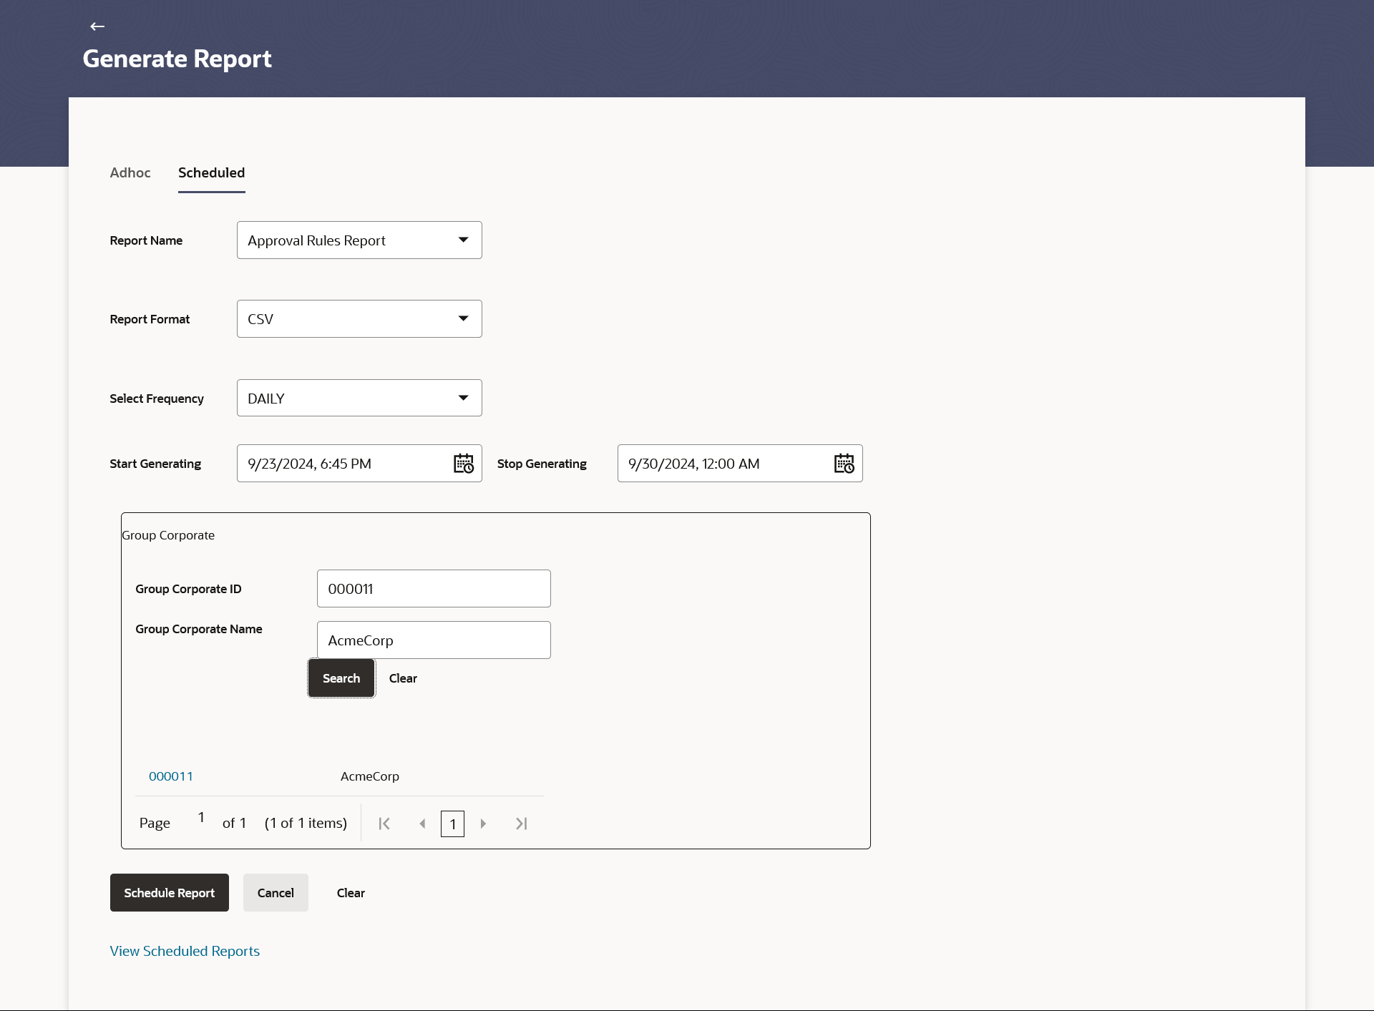Screen dimensions: 1374x1011
Task: Jump to last page of results
Action: coord(522,824)
